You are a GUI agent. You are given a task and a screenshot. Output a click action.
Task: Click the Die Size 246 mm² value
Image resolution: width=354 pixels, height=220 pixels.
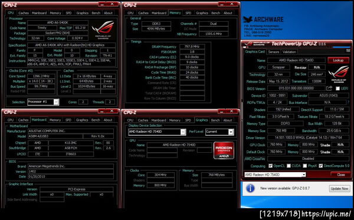316,74
